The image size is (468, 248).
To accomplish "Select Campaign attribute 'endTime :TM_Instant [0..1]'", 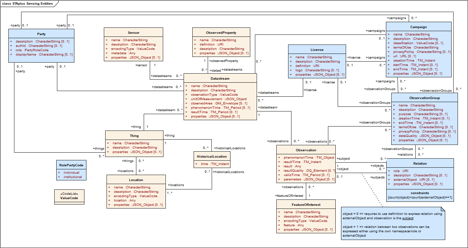I will coord(415,69).
